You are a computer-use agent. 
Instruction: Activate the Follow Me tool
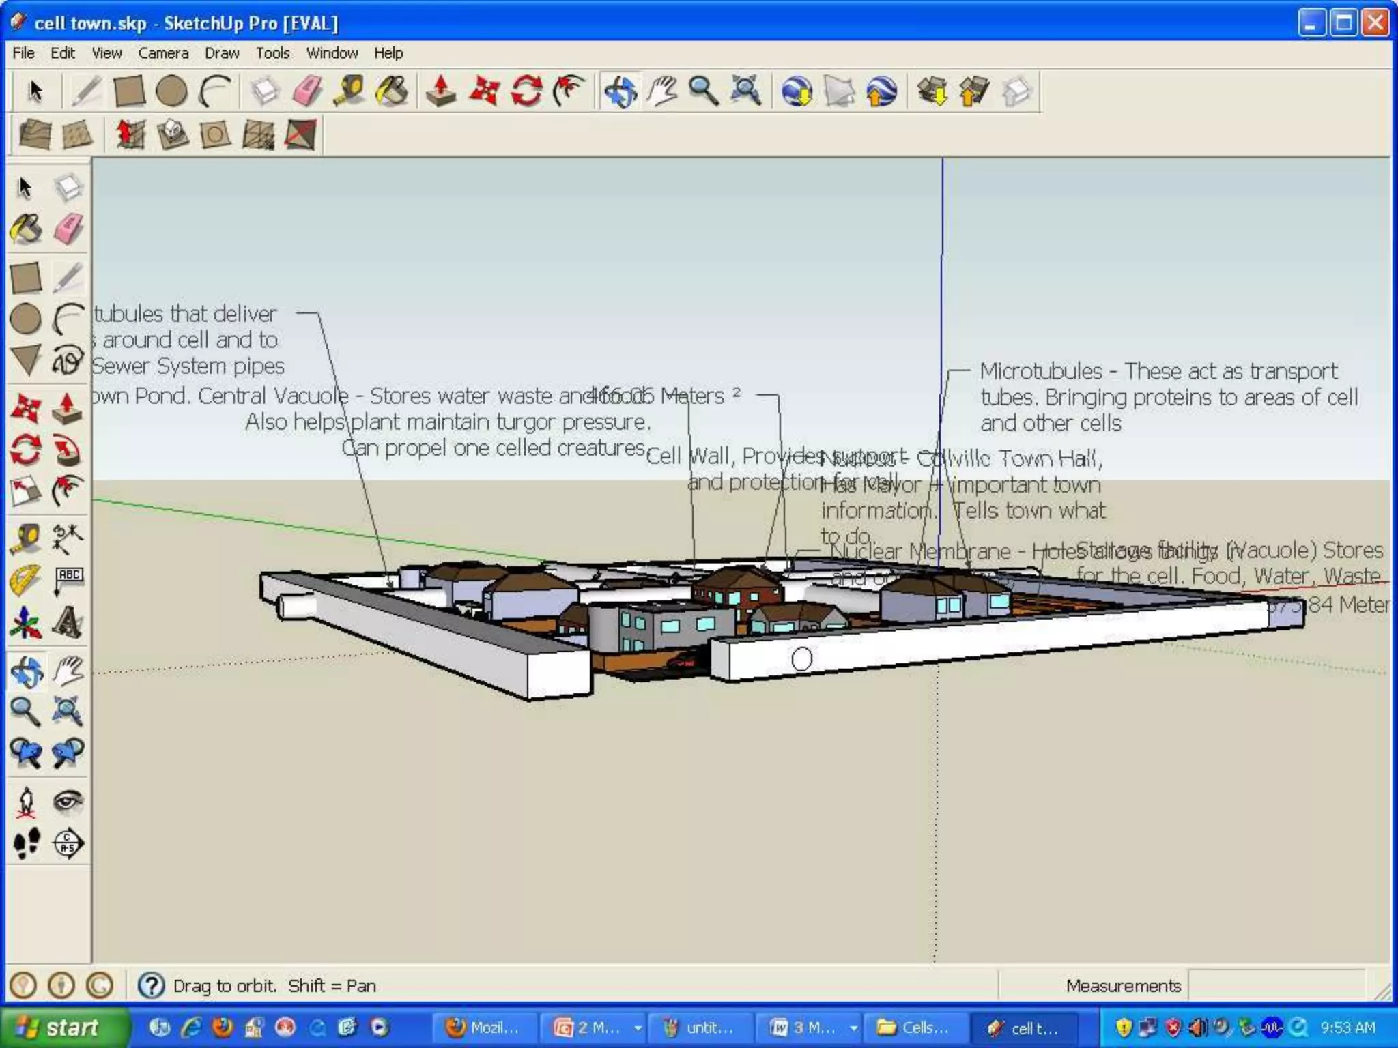pyautogui.click(x=68, y=449)
